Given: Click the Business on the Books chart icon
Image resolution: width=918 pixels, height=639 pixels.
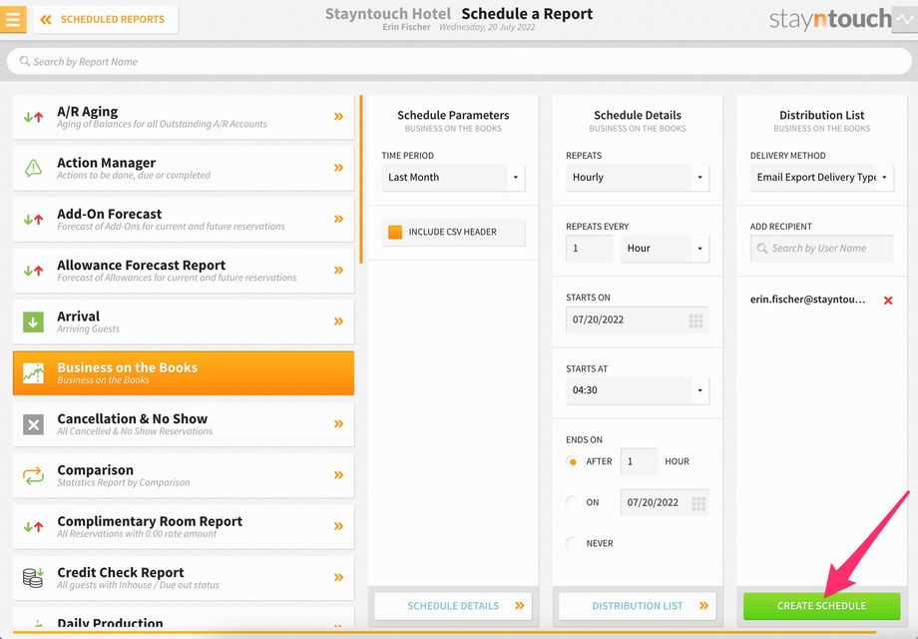Looking at the screenshot, I should [x=33, y=373].
